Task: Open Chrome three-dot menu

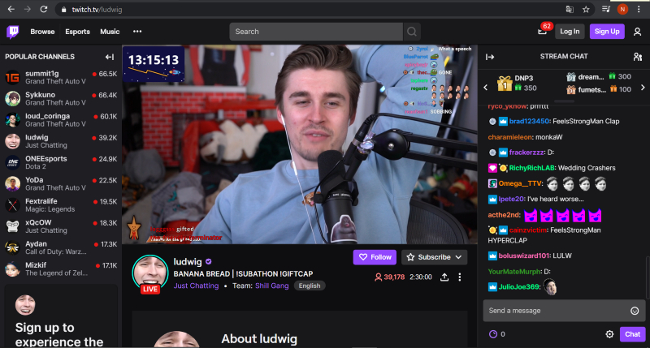Action: pos(639,9)
